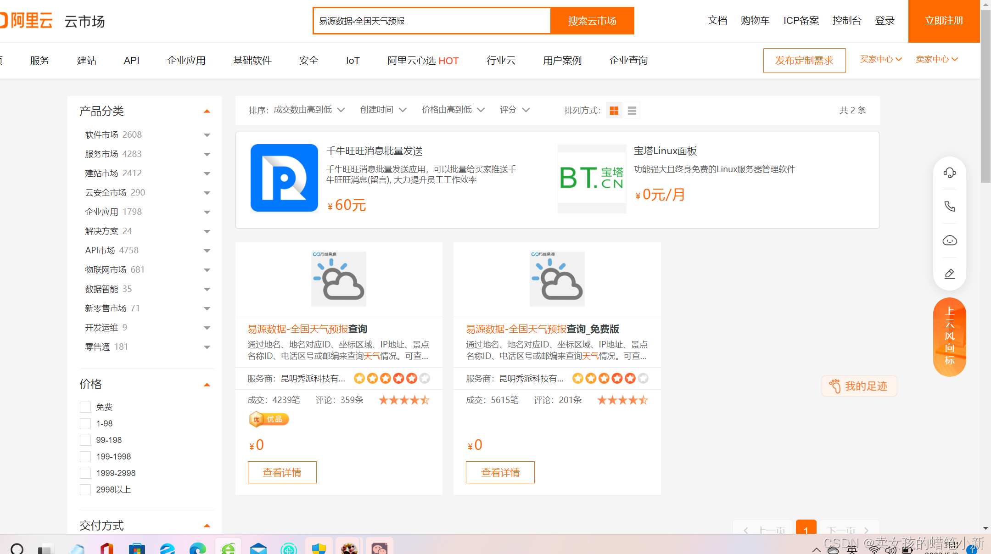Switch to grid layout view icon
The width and height of the screenshot is (991, 554).
[614, 111]
